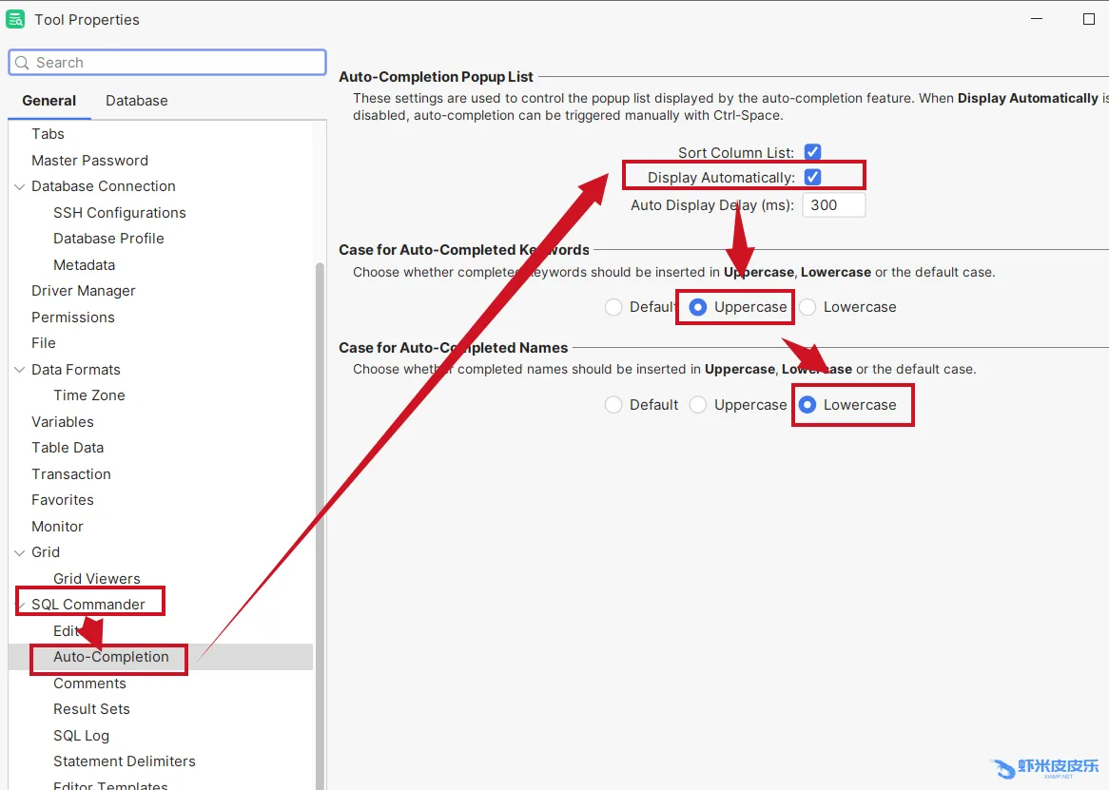Select Result Sets under SQL Commander

point(91,709)
